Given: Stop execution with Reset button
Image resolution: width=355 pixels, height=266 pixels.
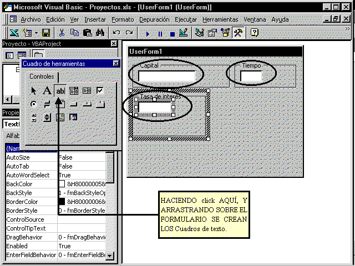Looking at the screenshot, I should (x=173, y=34).
